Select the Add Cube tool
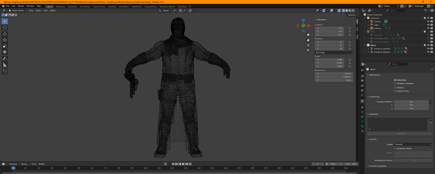435x174 pixels. (5, 72)
